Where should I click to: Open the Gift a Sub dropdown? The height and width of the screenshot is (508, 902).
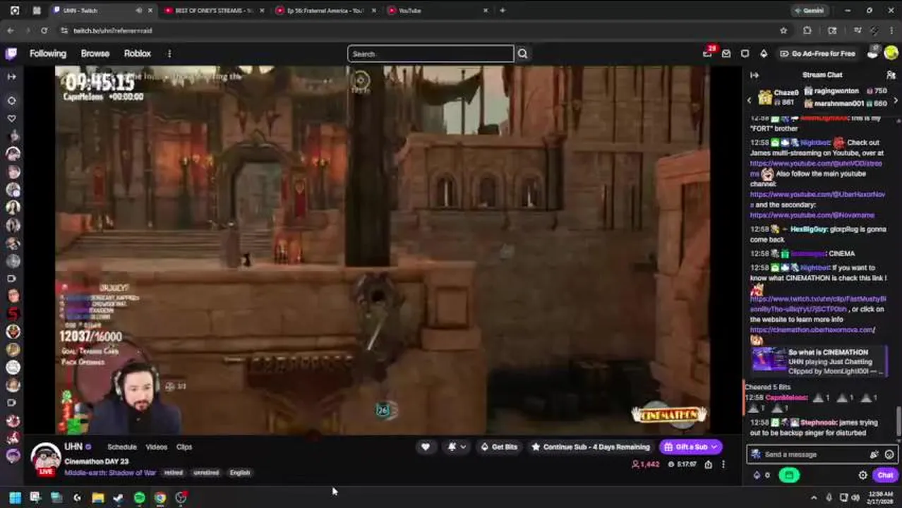point(691,447)
